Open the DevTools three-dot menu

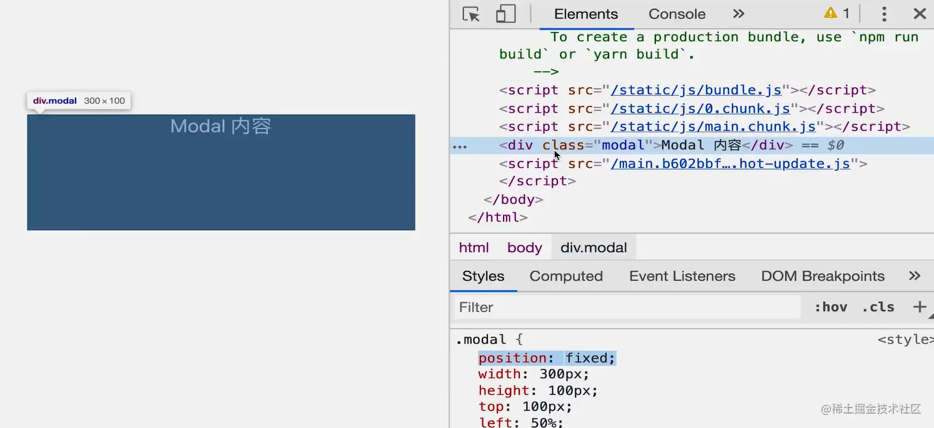pos(884,14)
